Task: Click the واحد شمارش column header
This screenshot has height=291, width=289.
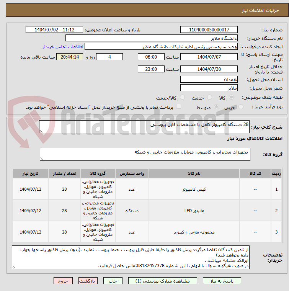Action: (x=132, y=173)
